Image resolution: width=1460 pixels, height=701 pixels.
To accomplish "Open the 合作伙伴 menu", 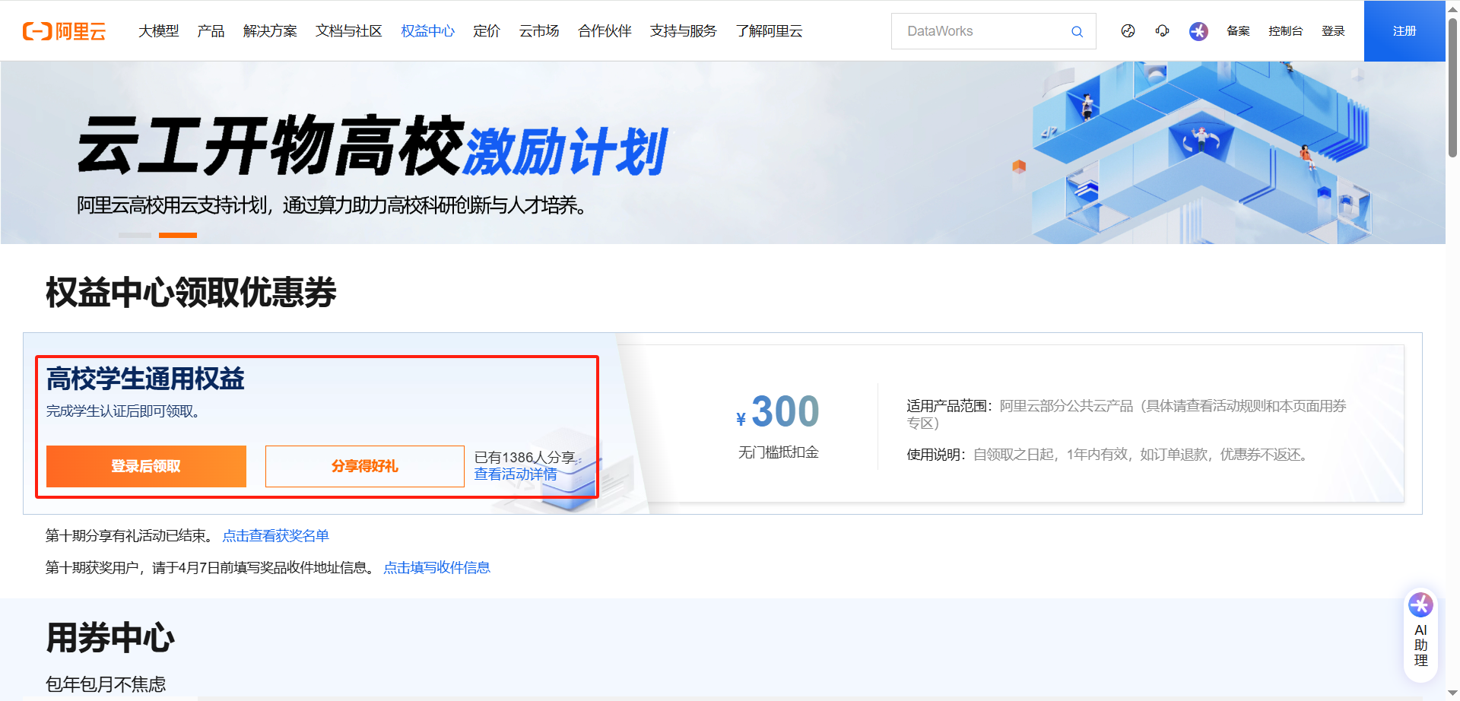I will pos(605,31).
